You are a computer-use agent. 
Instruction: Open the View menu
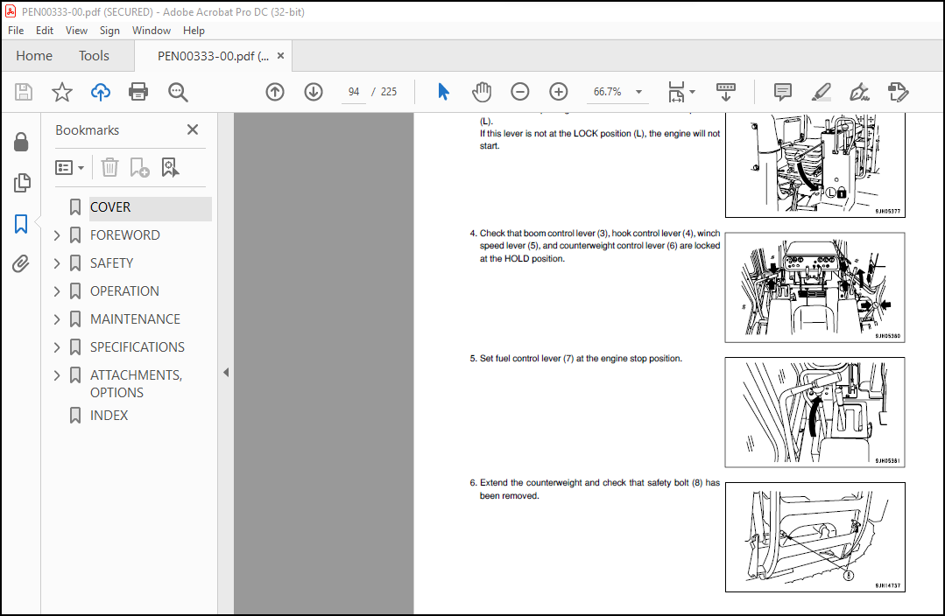pyautogui.click(x=76, y=30)
